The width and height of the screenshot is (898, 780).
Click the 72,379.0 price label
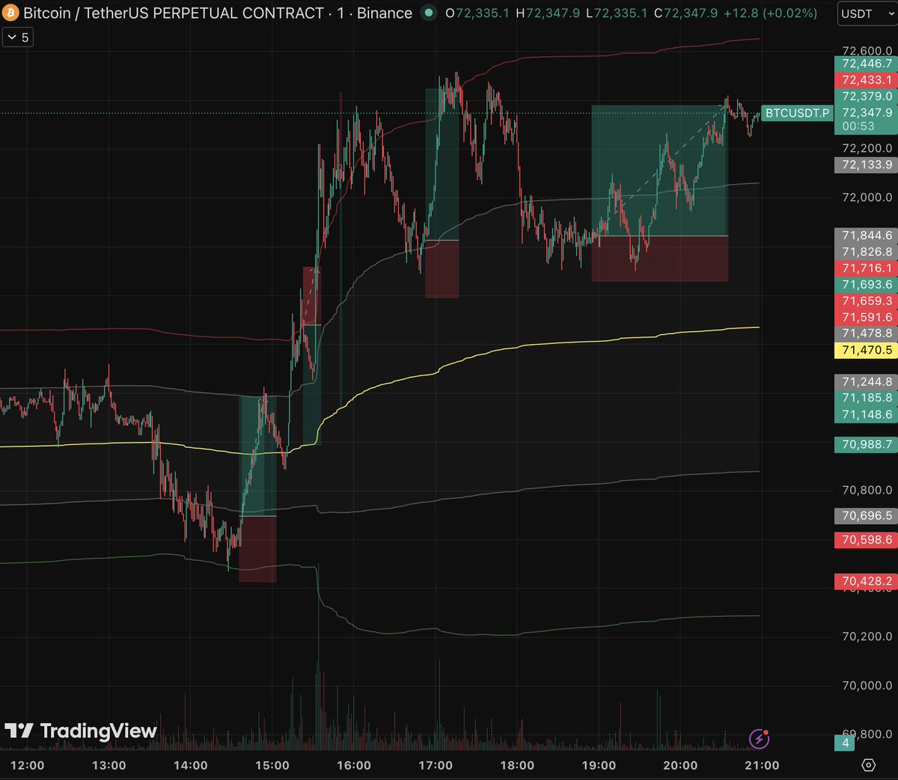(x=866, y=96)
